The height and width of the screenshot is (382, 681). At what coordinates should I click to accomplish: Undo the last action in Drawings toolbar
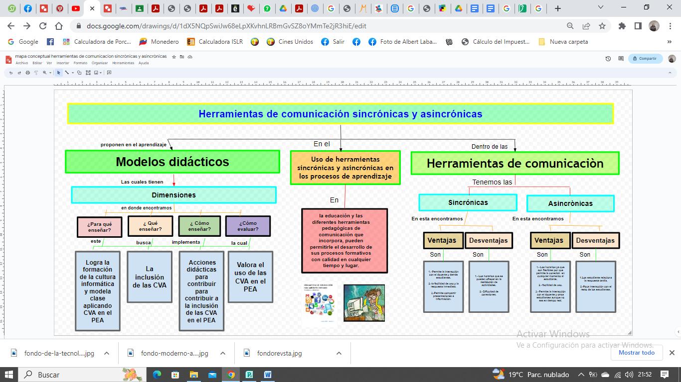coord(11,73)
